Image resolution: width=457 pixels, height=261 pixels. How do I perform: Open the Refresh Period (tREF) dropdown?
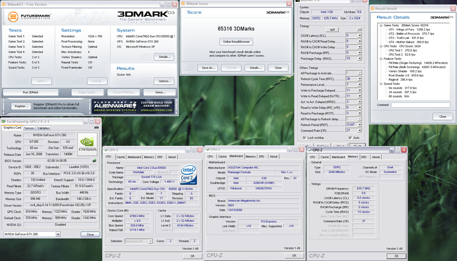point(360,125)
